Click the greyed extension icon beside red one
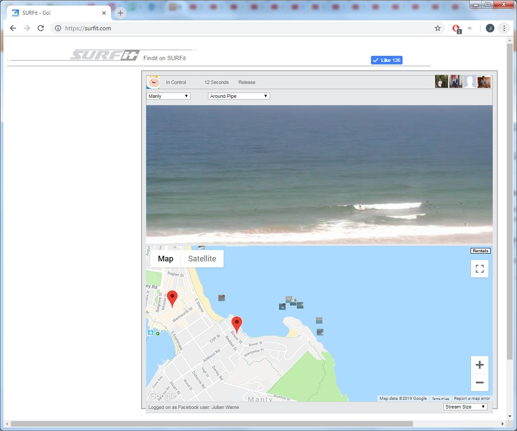517x431 pixels. click(x=470, y=28)
